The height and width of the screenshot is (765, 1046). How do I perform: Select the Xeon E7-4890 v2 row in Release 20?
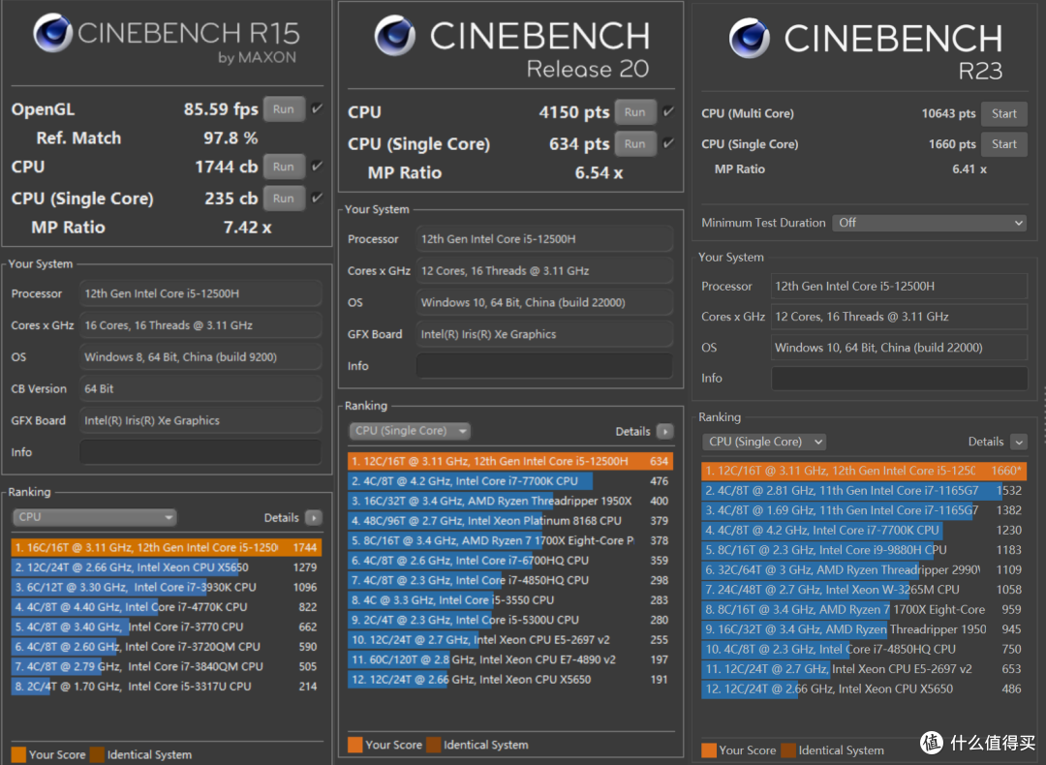tap(510, 659)
